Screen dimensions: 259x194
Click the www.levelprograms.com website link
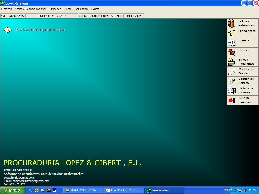coord(19,178)
